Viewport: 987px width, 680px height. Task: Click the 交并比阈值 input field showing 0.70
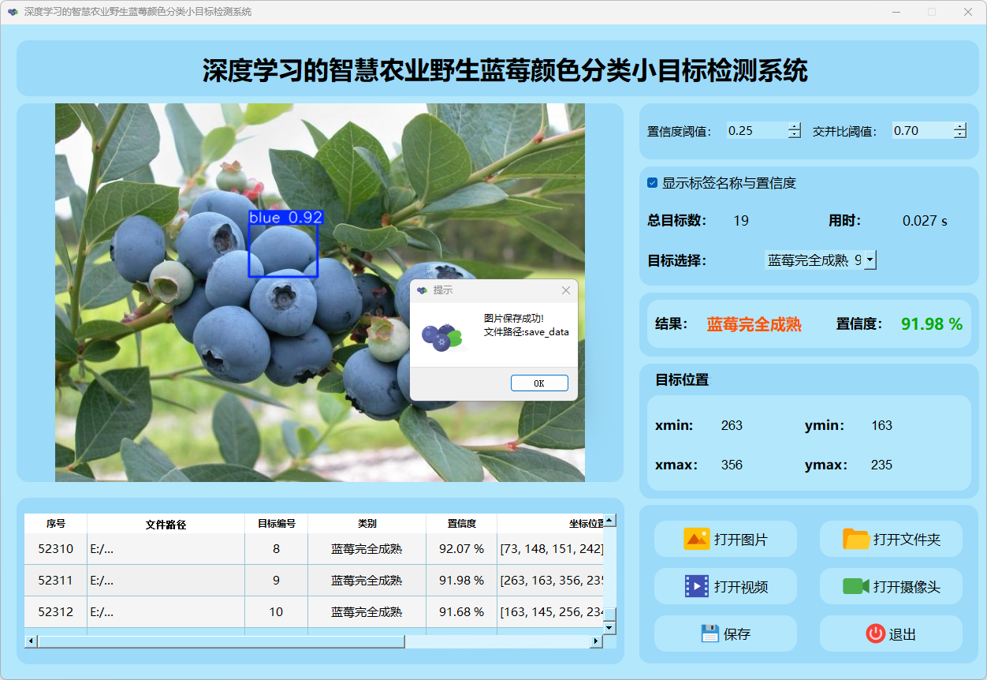(x=922, y=131)
